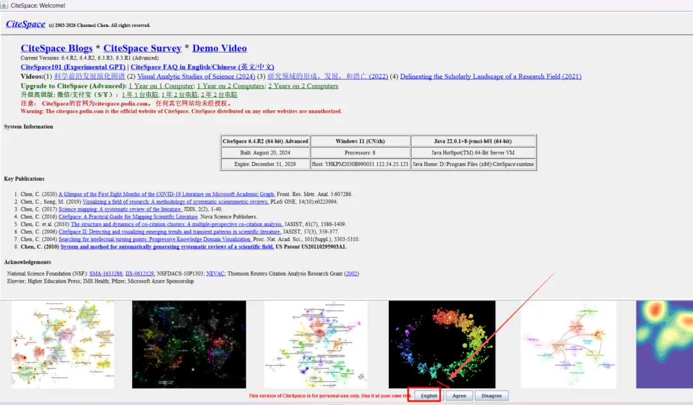Select 1年2台电脑 upgrade option
Viewport: 693px width, 405px height.
click(x=180, y=94)
